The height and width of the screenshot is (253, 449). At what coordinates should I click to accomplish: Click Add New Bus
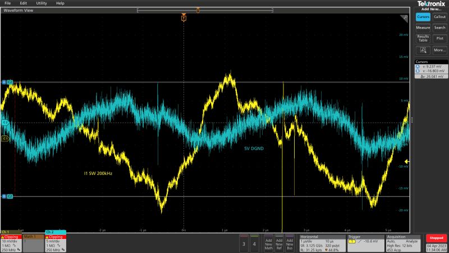click(x=290, y=243)
